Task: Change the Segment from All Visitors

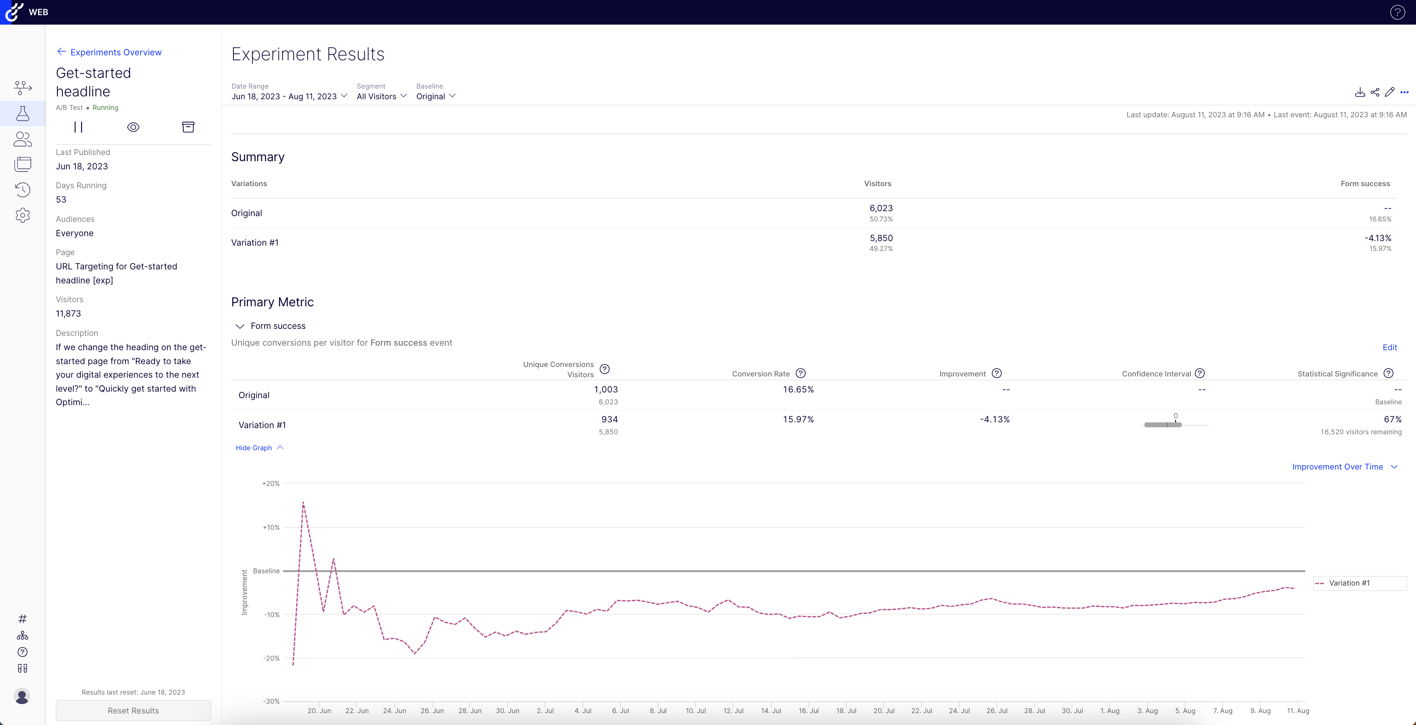Action: click(x=381, y=96)
